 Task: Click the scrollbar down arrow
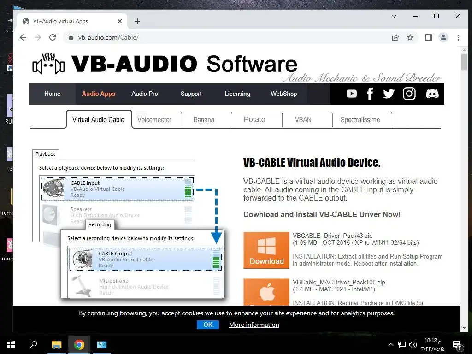click(x=464, y=328)
